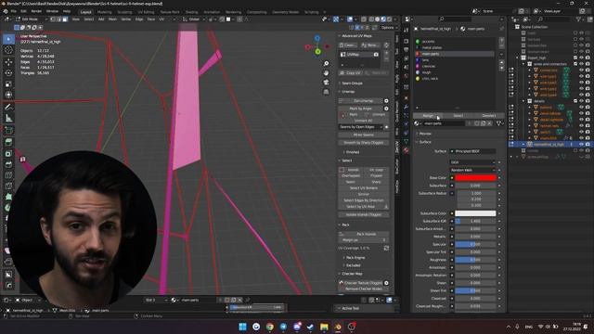The width and height of the screenshot is (594, 334).
Task: Switch to the Sculpting workspace tab
Action: (x=124, y=12)
